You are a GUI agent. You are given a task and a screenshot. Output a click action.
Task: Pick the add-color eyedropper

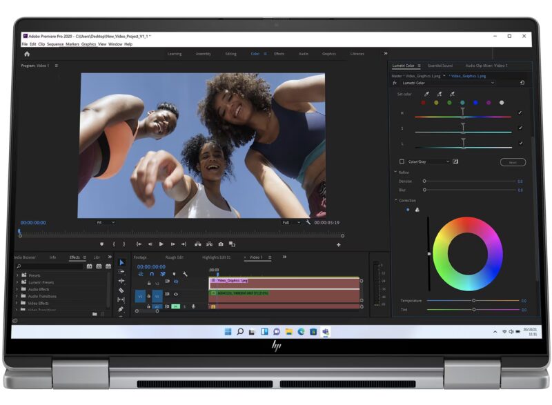pos(440,94)
